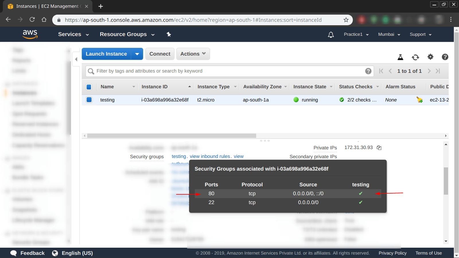Click the Launch Instance button
The width and height of the screenshot is (459, 258).
click(106, 54)
